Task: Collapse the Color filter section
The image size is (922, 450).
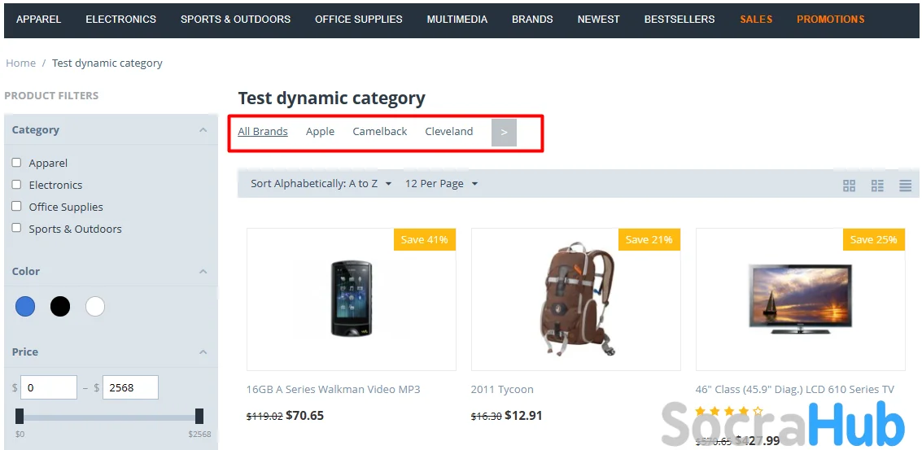Action: (x=203, y=272)
